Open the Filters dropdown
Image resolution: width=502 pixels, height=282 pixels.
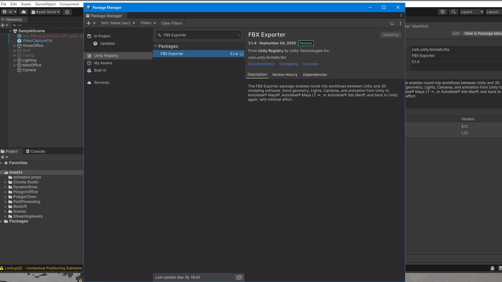click(148, 23)
